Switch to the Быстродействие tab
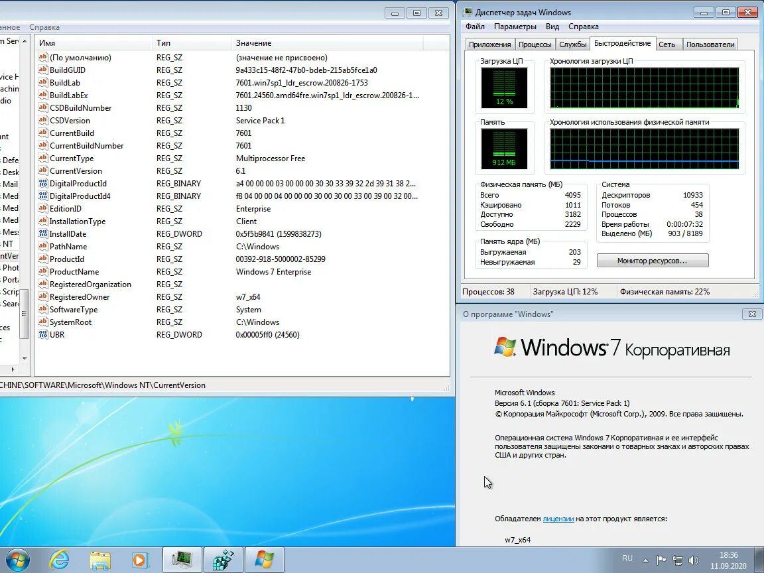 pyautogui.click(x=622, y=43)
